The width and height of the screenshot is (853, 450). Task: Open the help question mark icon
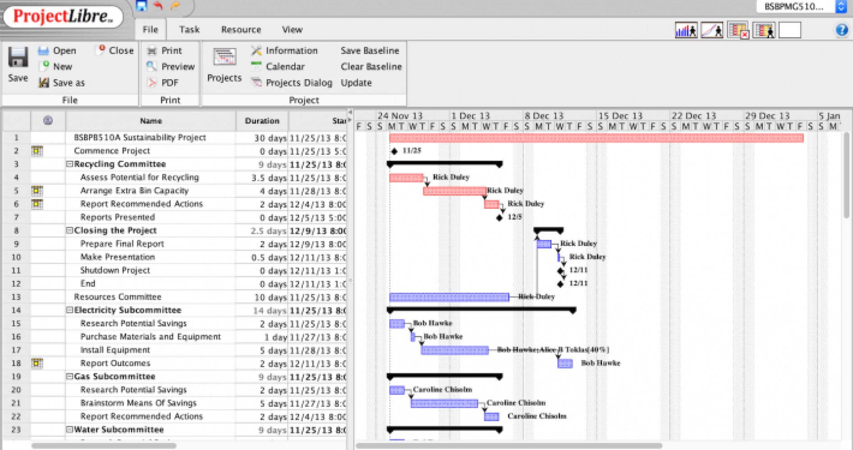[842, 30]
